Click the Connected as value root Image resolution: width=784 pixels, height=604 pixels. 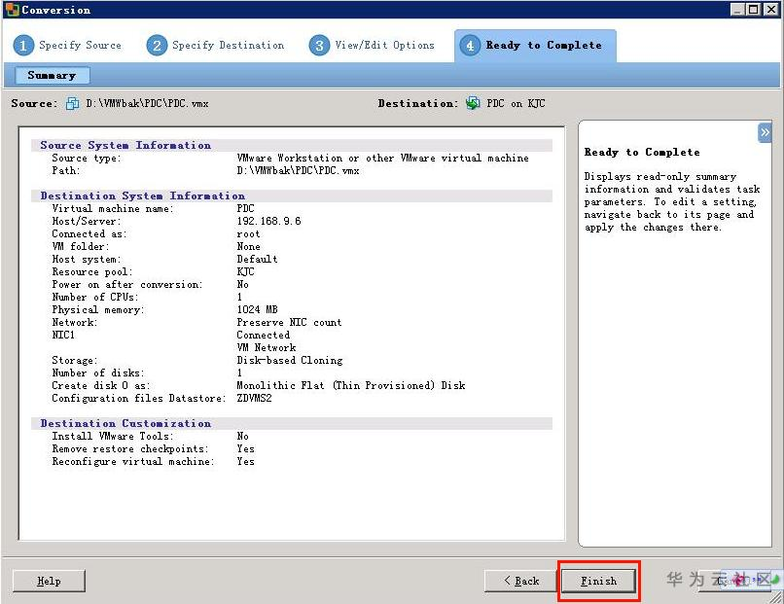pos(248,234)
